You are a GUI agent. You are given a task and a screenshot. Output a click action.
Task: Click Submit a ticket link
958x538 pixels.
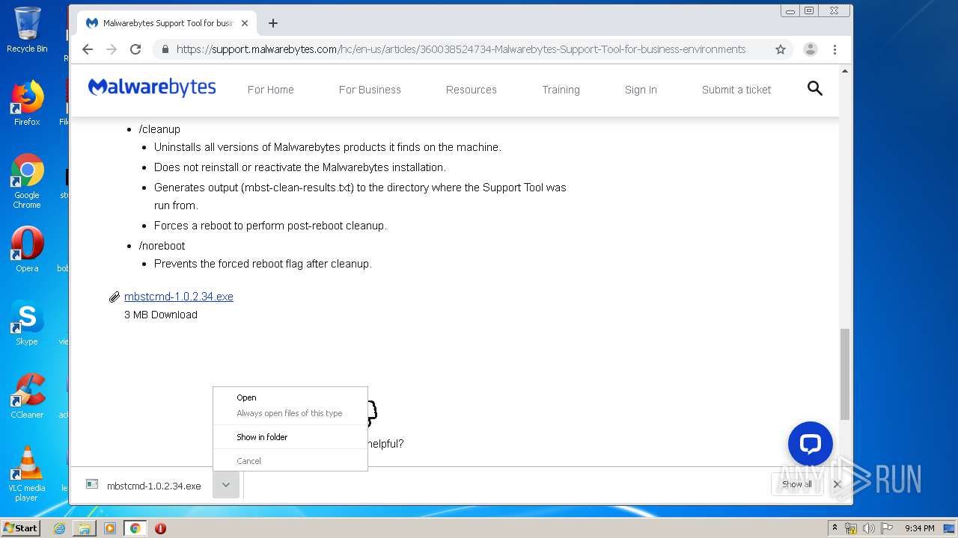[x=736, y=90]
